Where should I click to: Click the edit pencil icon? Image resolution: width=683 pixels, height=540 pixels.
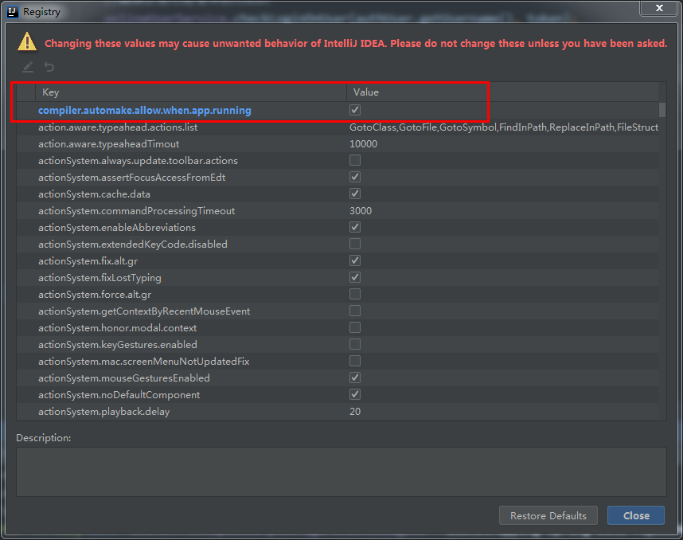[28, 67]
